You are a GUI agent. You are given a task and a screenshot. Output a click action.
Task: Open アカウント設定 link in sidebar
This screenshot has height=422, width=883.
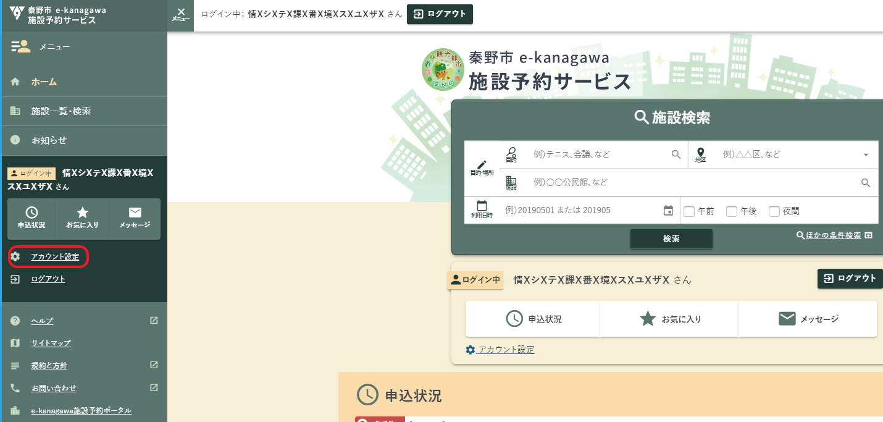coord(55,256)
